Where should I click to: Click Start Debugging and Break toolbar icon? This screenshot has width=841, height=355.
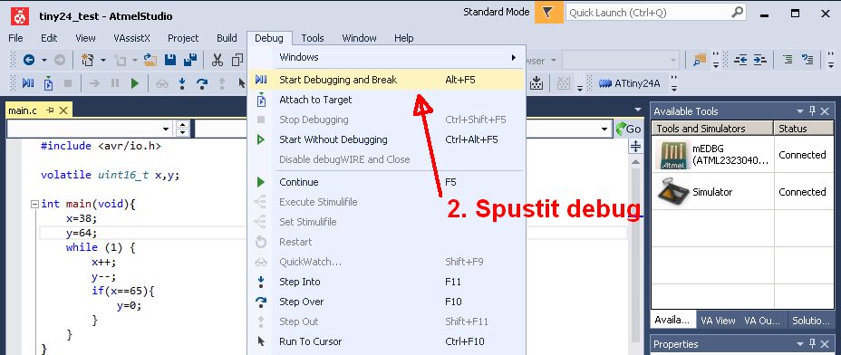click(x=28, y=83)
